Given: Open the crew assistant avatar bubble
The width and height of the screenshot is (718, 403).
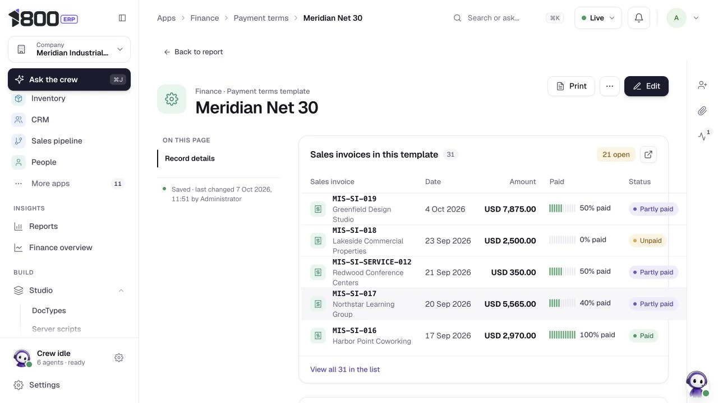Looking at the screenshot, I should click(697, 383).
